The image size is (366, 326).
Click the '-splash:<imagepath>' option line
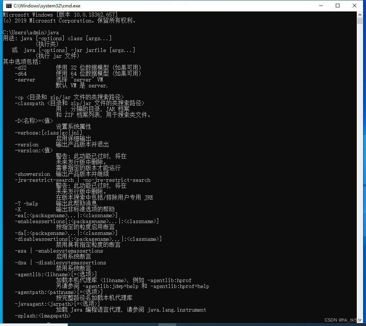point(43,316)
